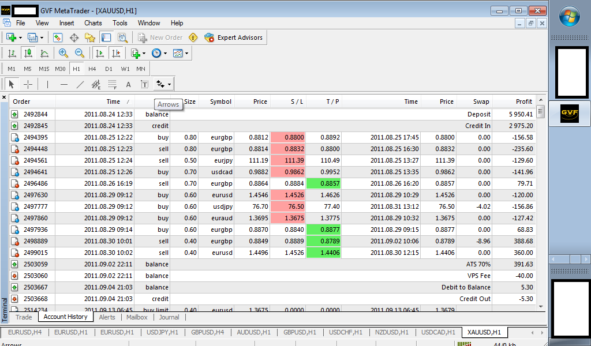Open the Strategy Tester magnifier icon
Image resolution: width=591 pixels, height=346 pixels.
tap(122, 37)
